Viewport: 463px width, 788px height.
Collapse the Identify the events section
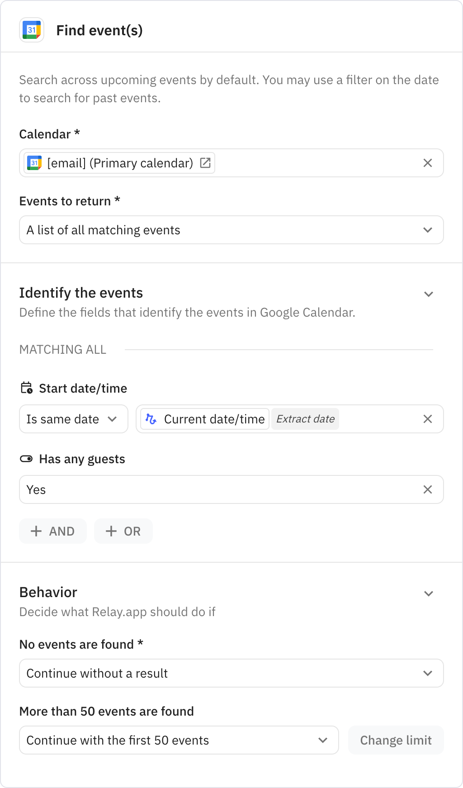pyautogui.click(x=428, y=294)
